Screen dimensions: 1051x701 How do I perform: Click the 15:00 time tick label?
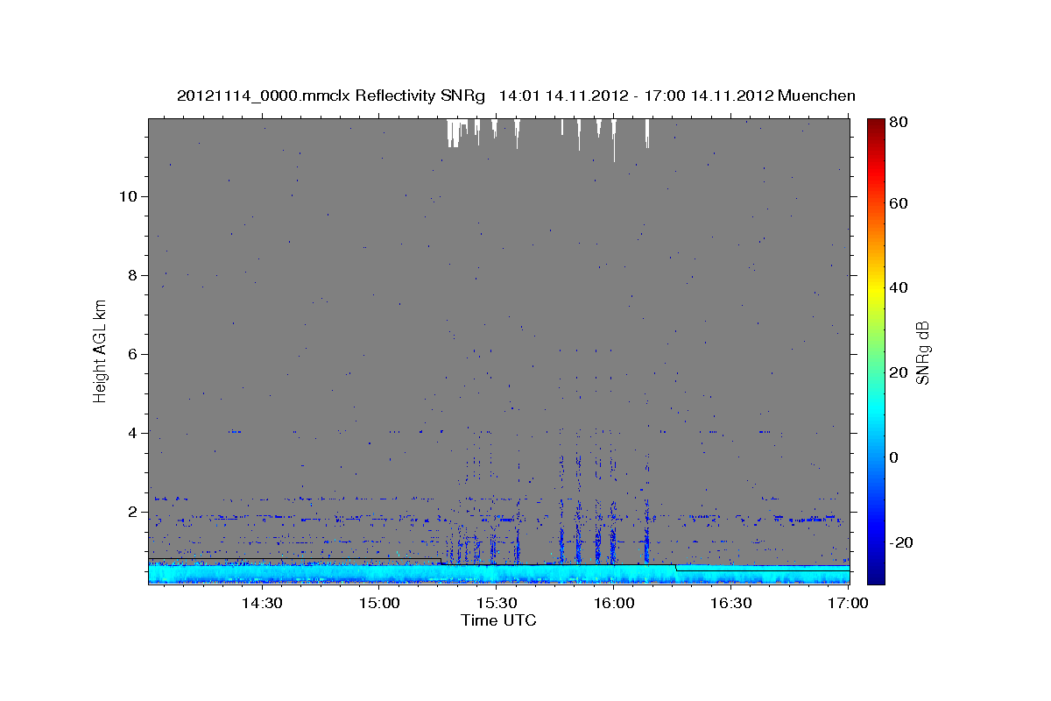(379, 604)
